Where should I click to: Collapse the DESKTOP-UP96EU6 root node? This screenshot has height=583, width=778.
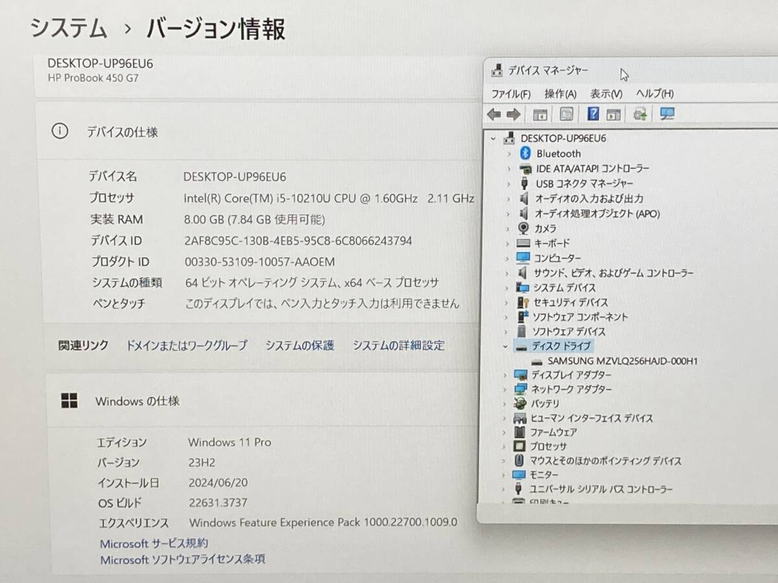click(x=493, y=138)
